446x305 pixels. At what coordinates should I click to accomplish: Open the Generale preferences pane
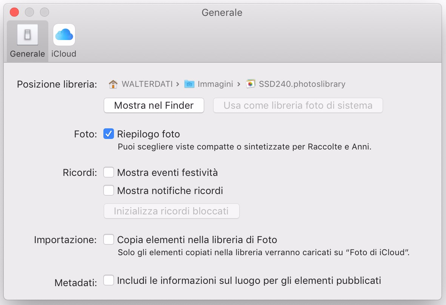27,41
